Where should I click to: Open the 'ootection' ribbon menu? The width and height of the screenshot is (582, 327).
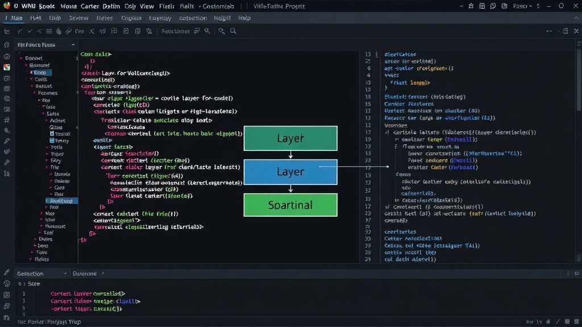pos(193,18)
